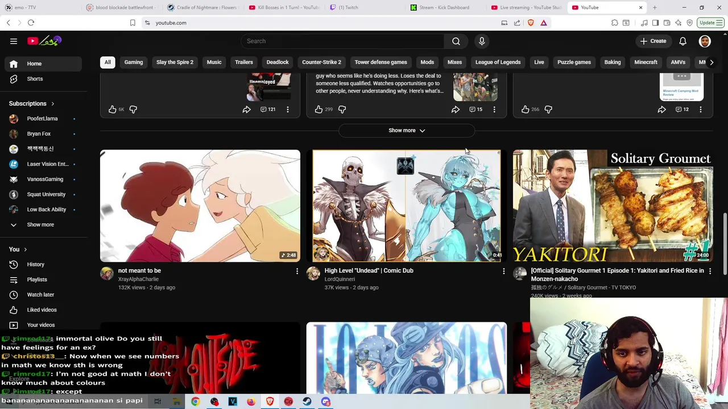Screen dimensions: 728x409
Task: Click the Brave Update button
Action: [711, 23]
